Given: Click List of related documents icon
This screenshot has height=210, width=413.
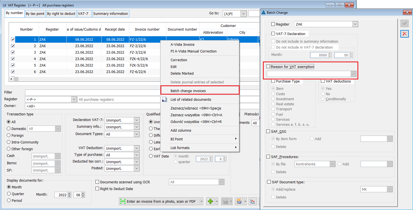Looking at the screenshot, I should click(164, 99).
